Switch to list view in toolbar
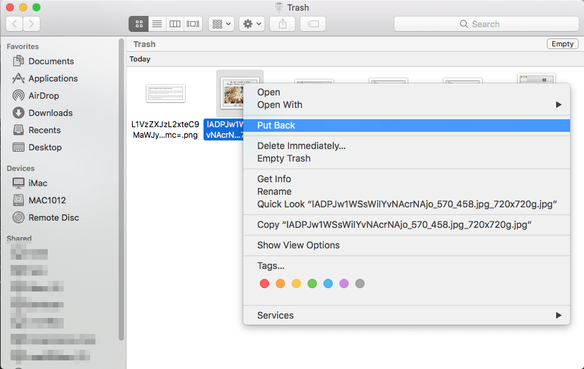Image resolution: width=584 pixels, height=369 pixels. (x=157, y=24)
